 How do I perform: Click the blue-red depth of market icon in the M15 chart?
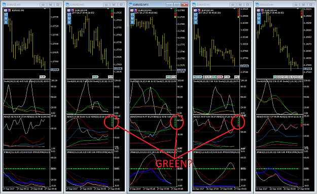[x=135, y=10]
